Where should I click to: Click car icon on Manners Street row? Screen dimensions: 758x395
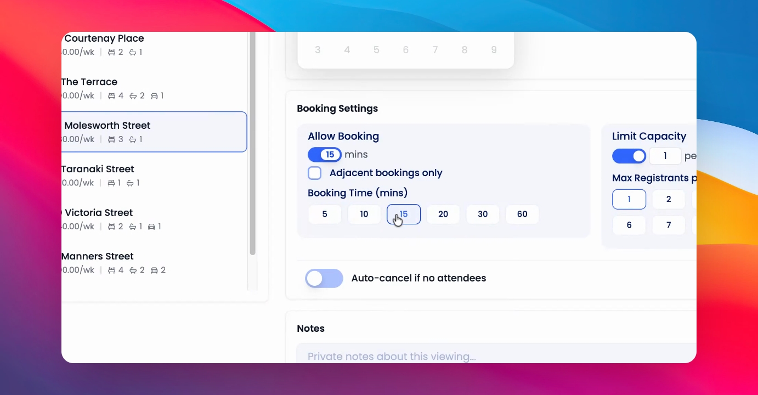tap(154, 270)
